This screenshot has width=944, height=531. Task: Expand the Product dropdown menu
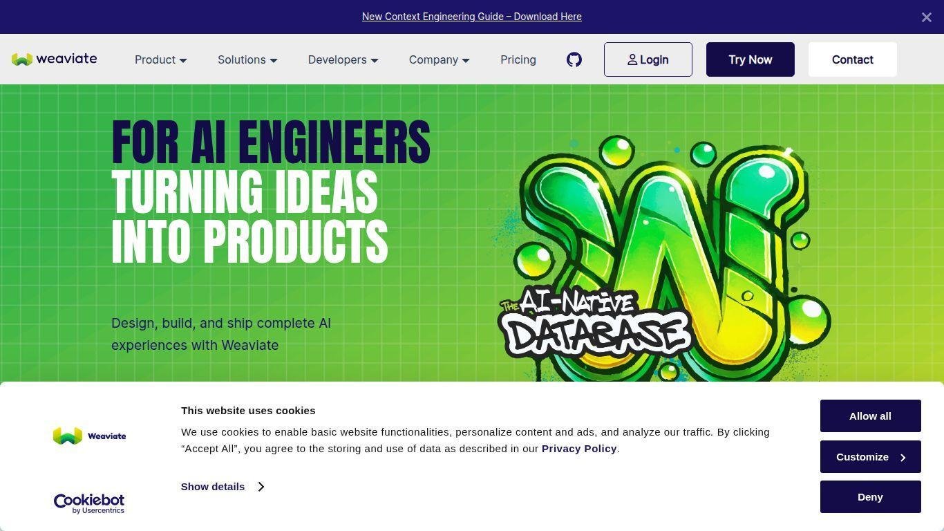pyautogui.click(x=160, y=60)
